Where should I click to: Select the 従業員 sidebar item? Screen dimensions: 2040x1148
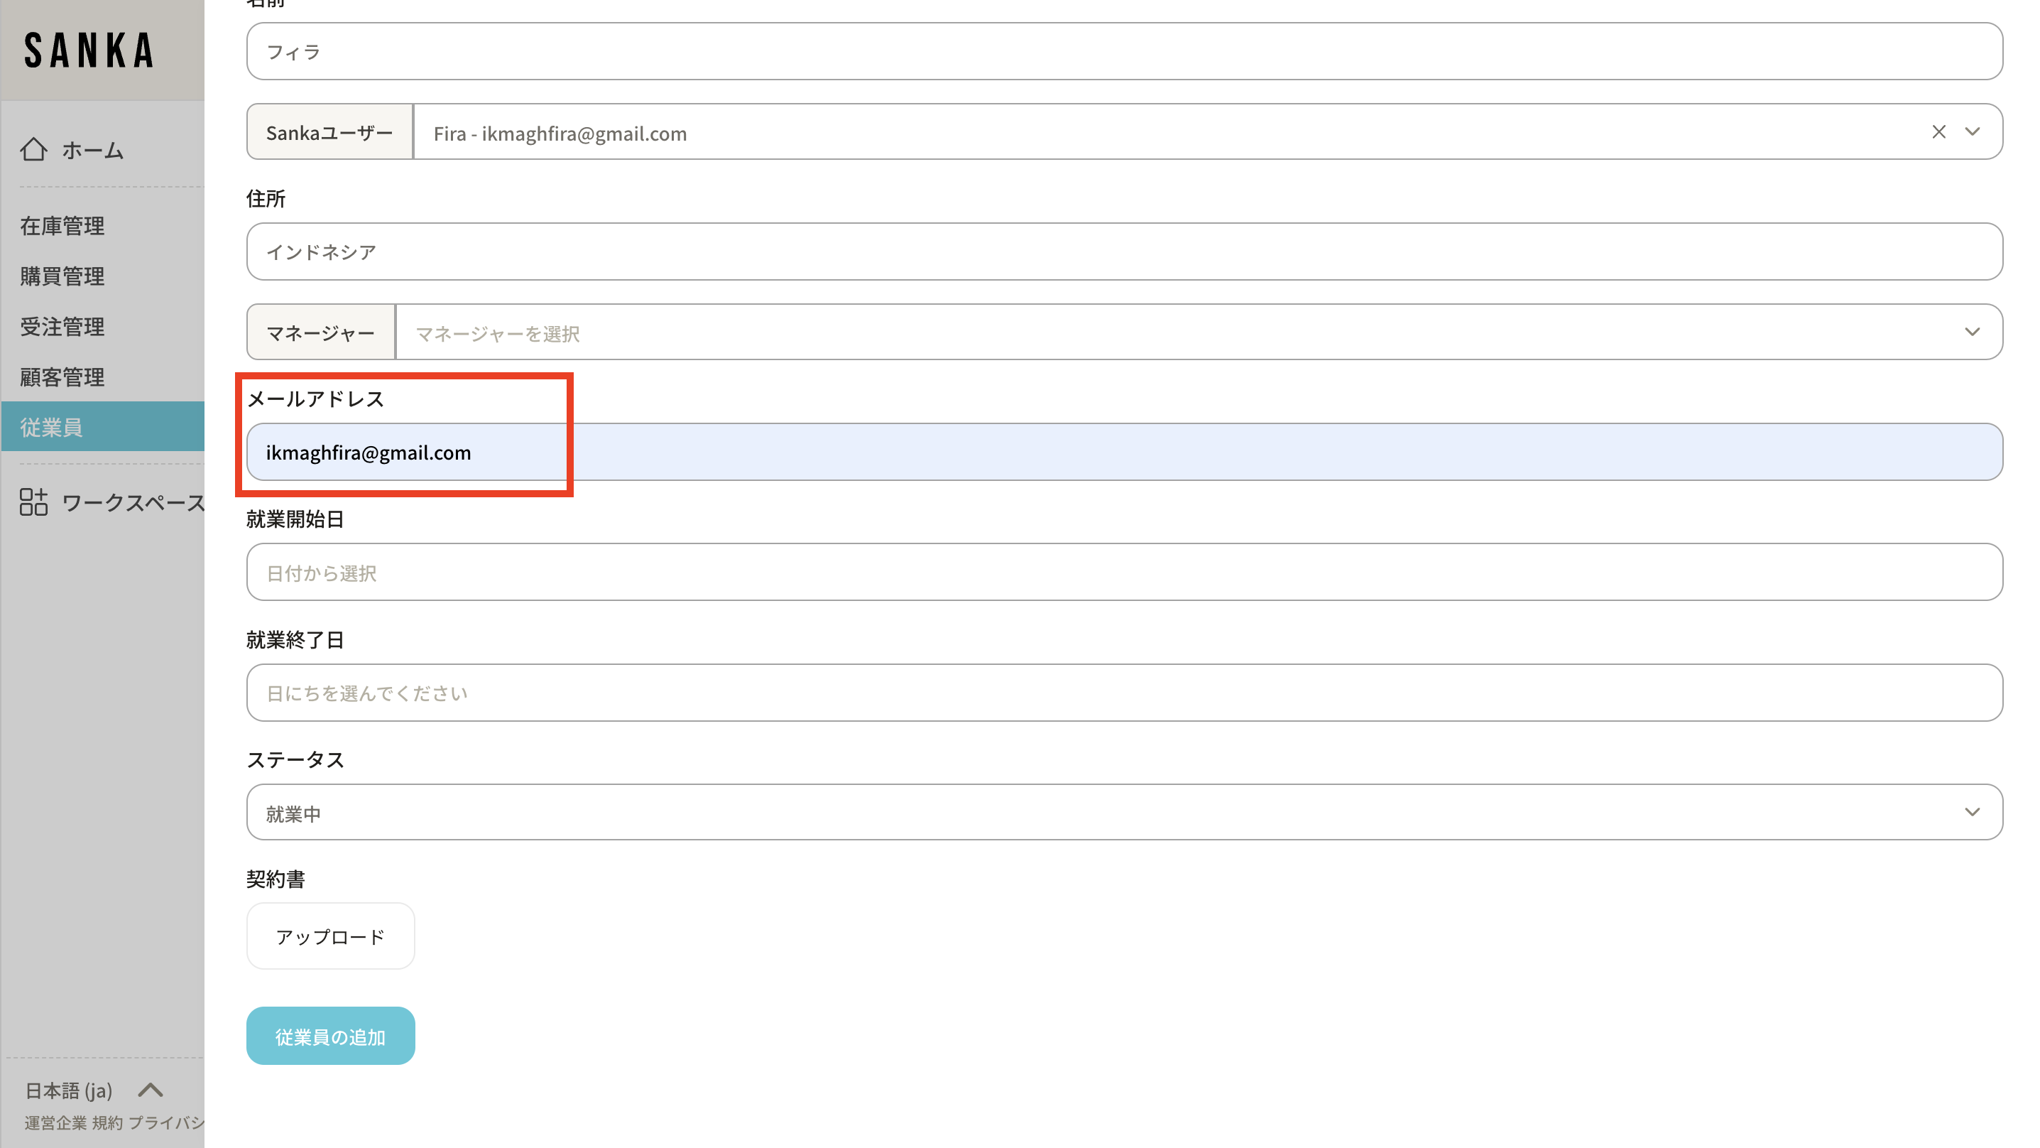coord(53,428)
